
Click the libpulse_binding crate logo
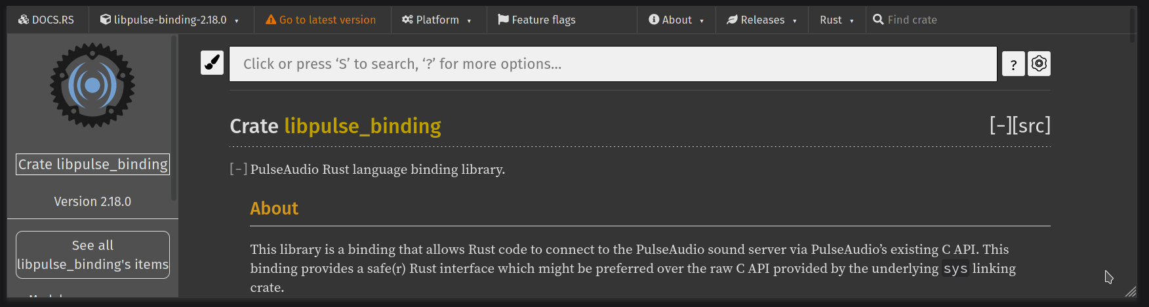92,85
